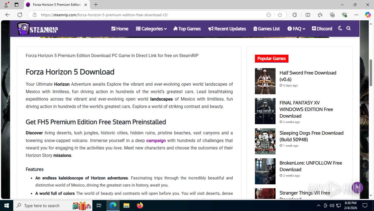The height and width of the screenshot is (211, 374).
Task: Expand the FAQ dropdown menu
Action: point(296,29)
